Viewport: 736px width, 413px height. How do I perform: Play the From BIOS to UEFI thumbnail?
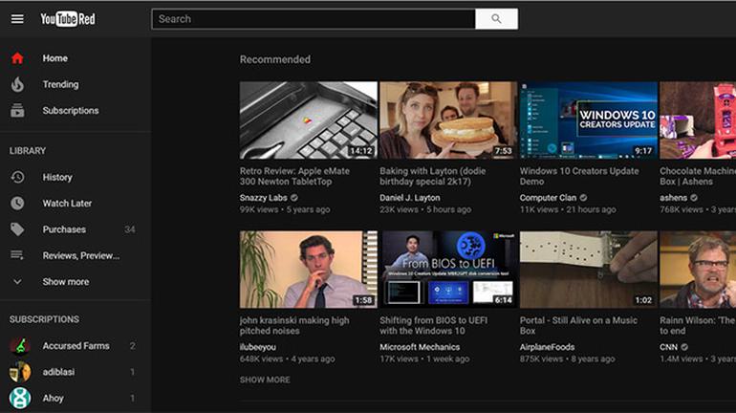coord(449,269)
